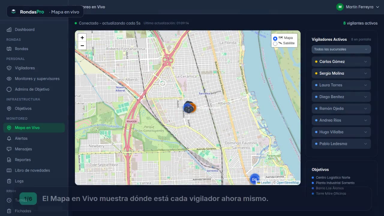
Task: Zoom in on the live map
Action: [82, 37]
